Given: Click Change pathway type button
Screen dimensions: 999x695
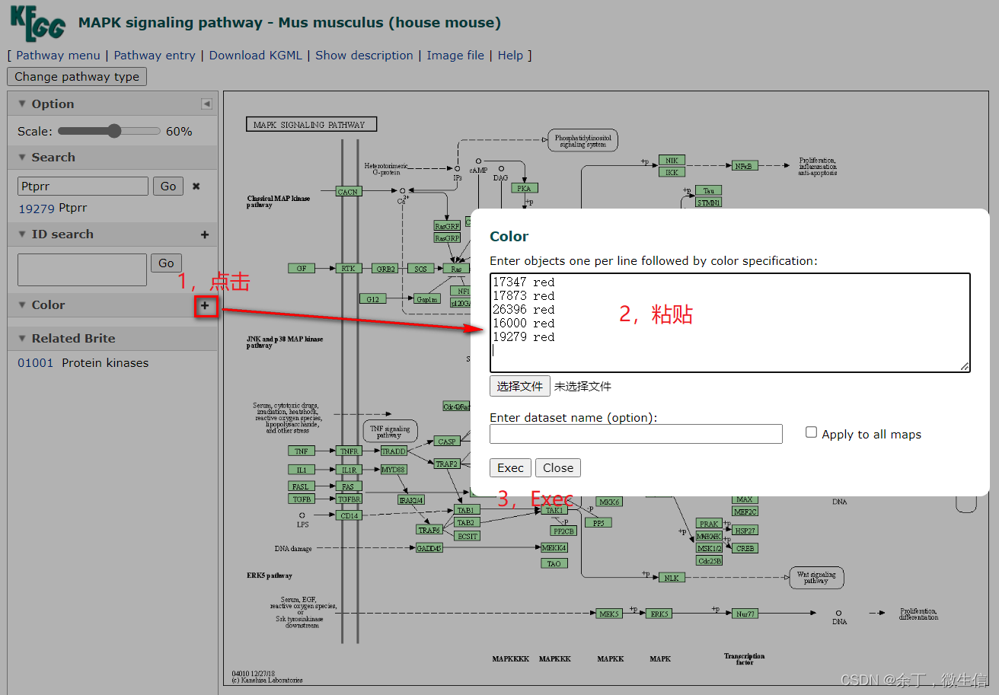Looking at the screenshot, I should tap(77, 76).
